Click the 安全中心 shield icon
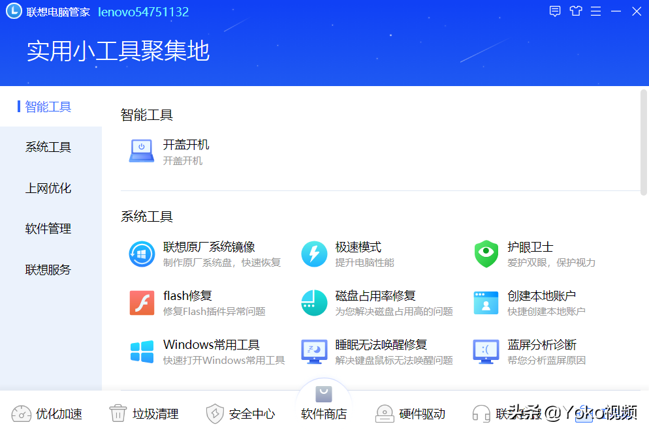649x433 pixels. click(215, 413)
